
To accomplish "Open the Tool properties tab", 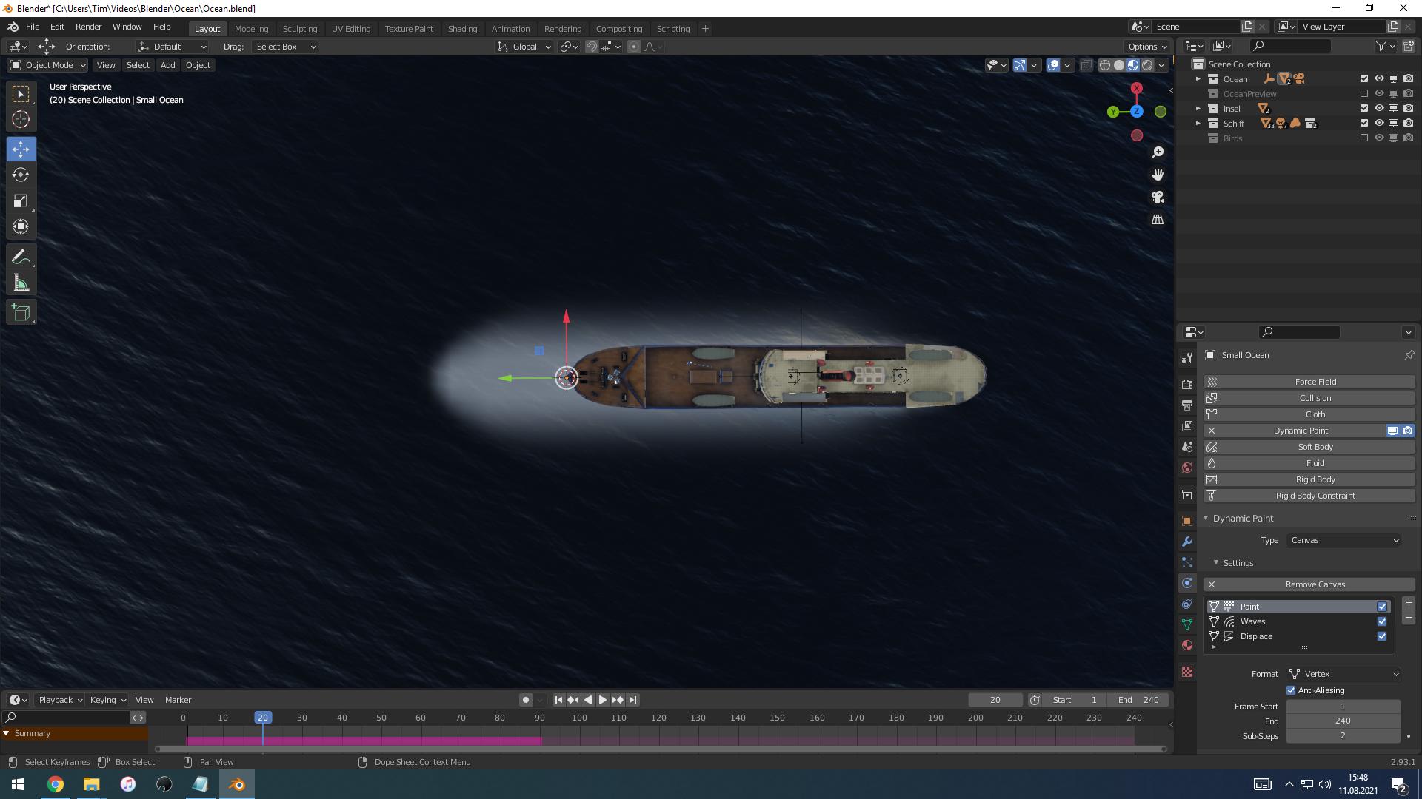I will (x=1187, y=357).
